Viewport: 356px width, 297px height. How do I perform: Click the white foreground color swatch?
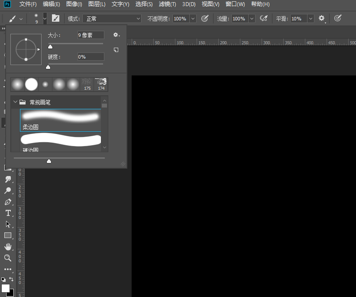5,288
